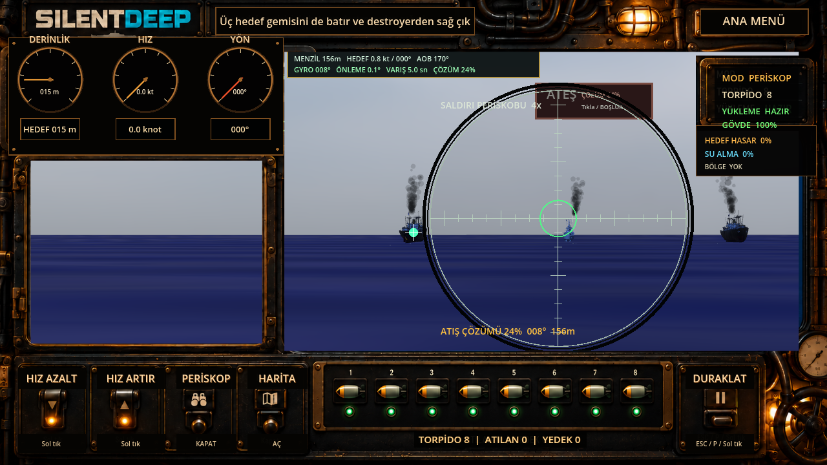Click the 'SU ALMA 0%' status text
Viewport: 827px width, 465px height.
coord(729,154)
